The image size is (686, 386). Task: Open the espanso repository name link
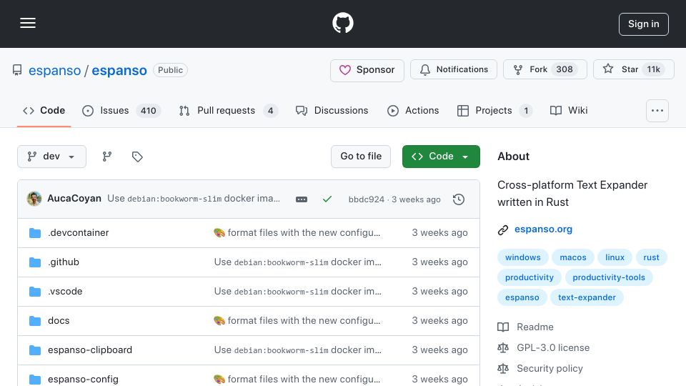click(x=119, y=71)
